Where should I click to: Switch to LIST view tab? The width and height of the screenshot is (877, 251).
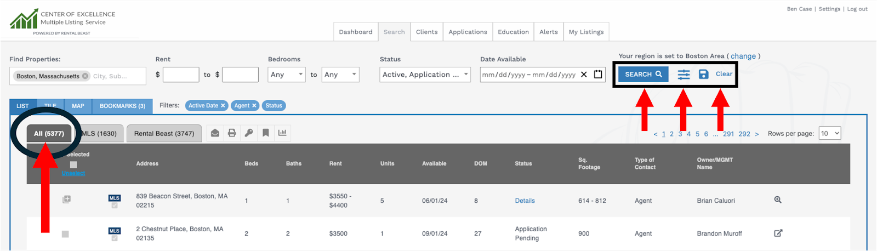click(22, 106)
